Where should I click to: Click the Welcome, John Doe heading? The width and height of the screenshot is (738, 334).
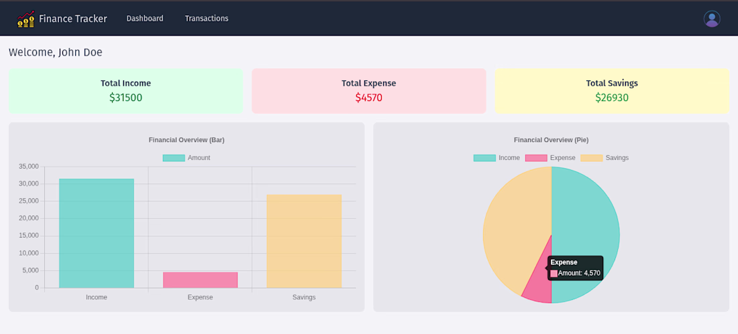click(x=56, y=52)
